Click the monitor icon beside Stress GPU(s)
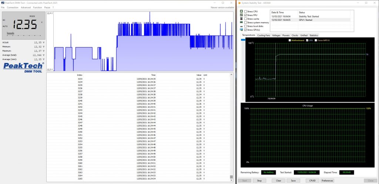This screenshot has height=184, width=379. (241, 30)
